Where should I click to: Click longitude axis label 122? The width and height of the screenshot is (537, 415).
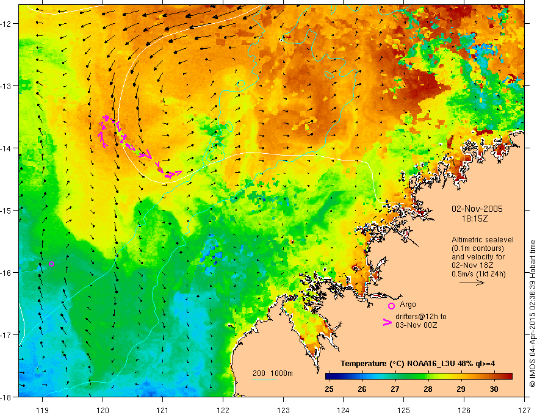pyautogui.click(x=223, y=410)
